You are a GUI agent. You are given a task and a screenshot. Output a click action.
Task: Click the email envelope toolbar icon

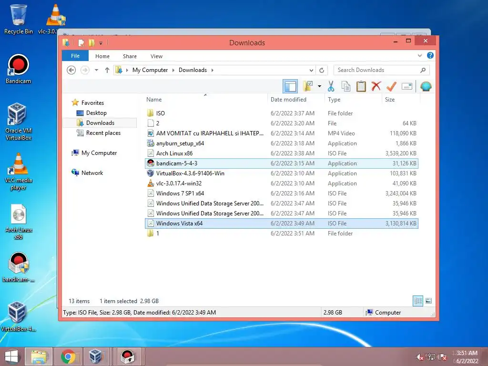[x=407, y=86]
